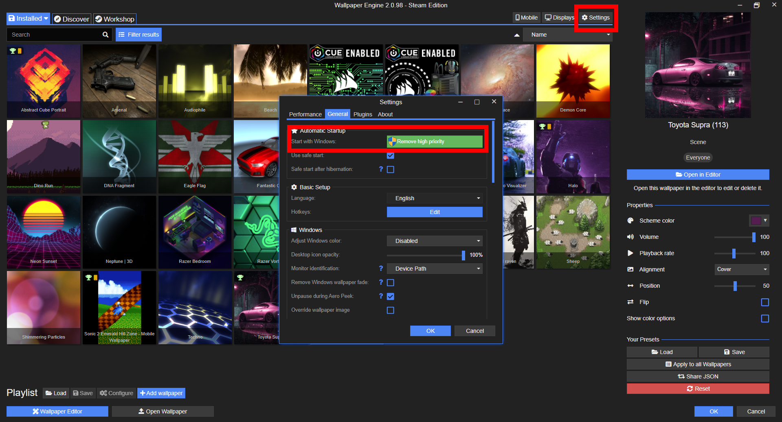
Task: Configure the playlist
Action: (116, 393)
